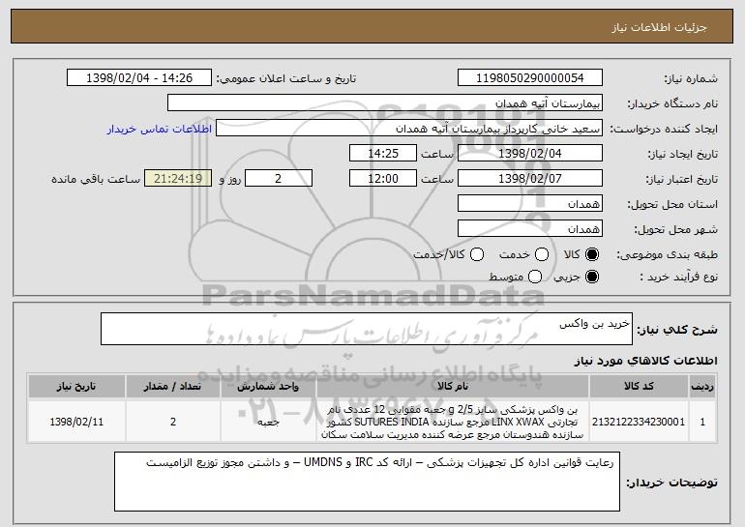The height and width of the screenshot is (527, 745).
Task: Click the واحد شمارش column header
Action: (x=268, y=387)
